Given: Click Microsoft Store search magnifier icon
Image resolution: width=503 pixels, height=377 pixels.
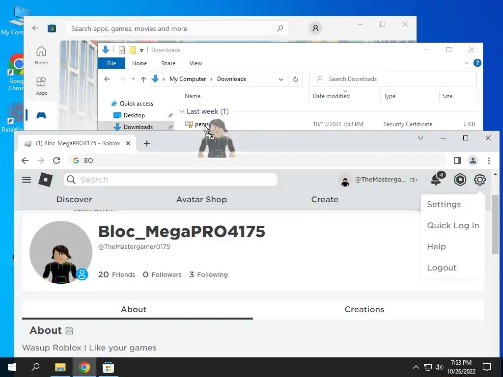Looking at the screenshot, I should click(280, 28).
